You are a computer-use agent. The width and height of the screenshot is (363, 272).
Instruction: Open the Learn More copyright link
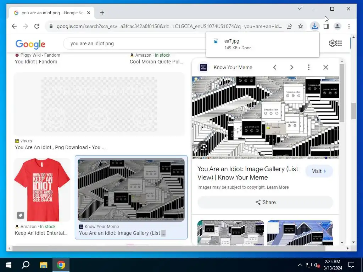click(x=278, y=187)
